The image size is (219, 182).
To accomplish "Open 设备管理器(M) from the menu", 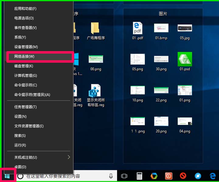I will pos(26,47).
